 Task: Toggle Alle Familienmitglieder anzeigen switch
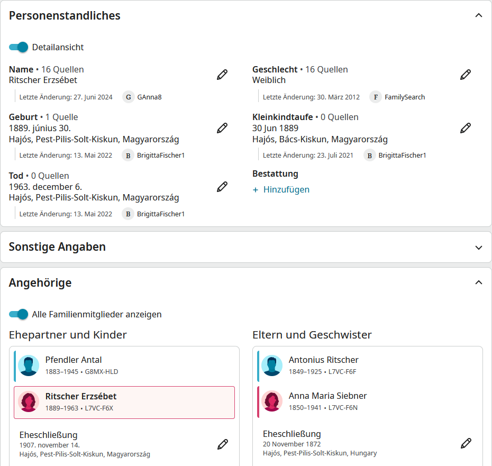point(19,314)
